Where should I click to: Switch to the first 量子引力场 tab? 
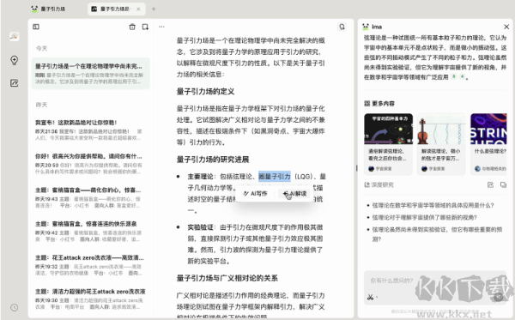[x=48, y=9]
